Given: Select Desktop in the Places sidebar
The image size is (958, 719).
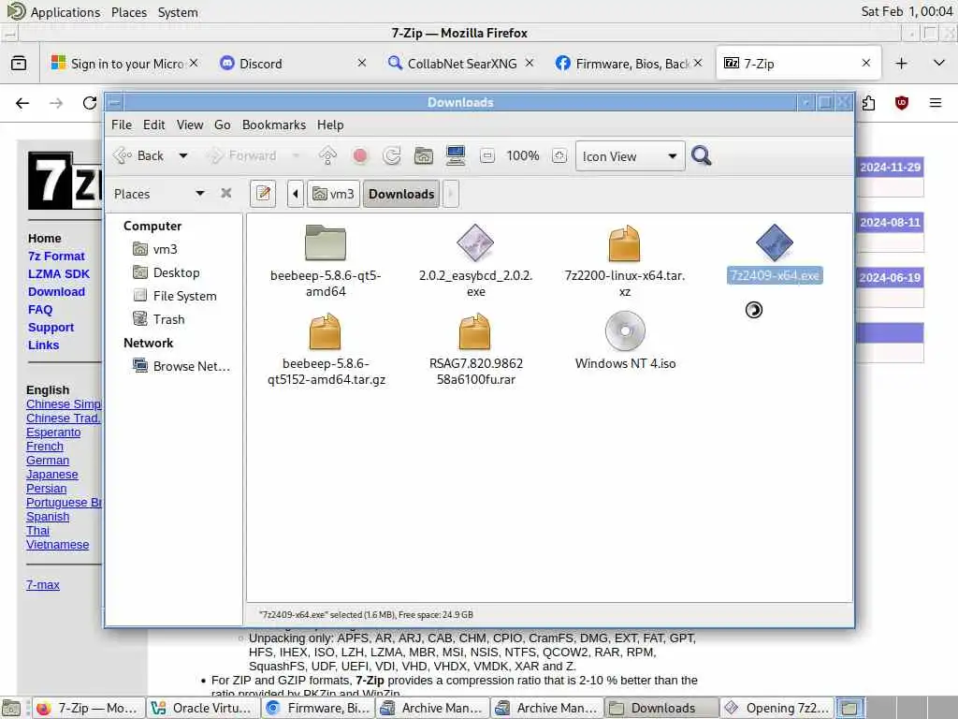Looking at the screenshot, I should 167,272.
